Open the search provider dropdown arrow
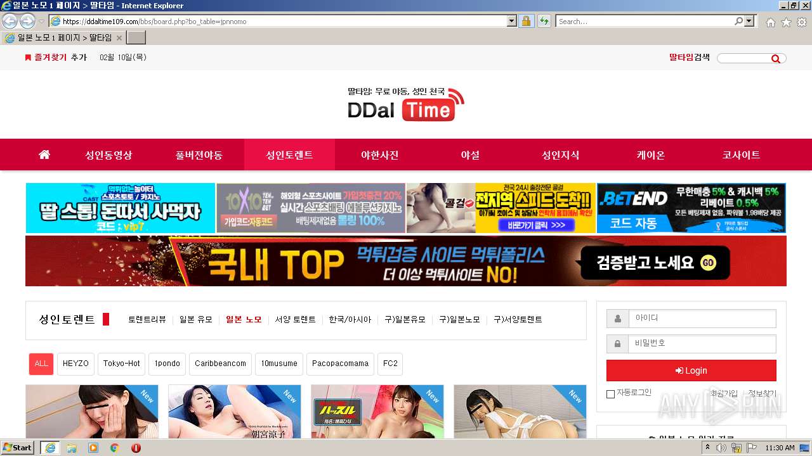812x456 pixels. 749,22
